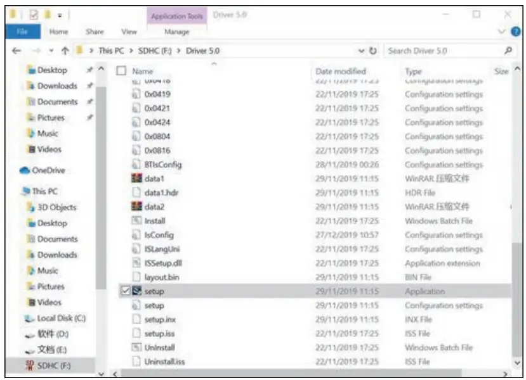Sort by Date modified column

tap(341, 72)
